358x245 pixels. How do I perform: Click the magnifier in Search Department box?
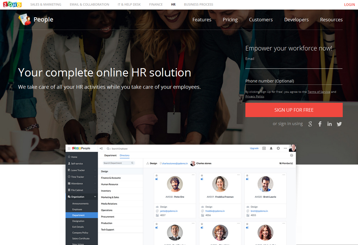132,163
